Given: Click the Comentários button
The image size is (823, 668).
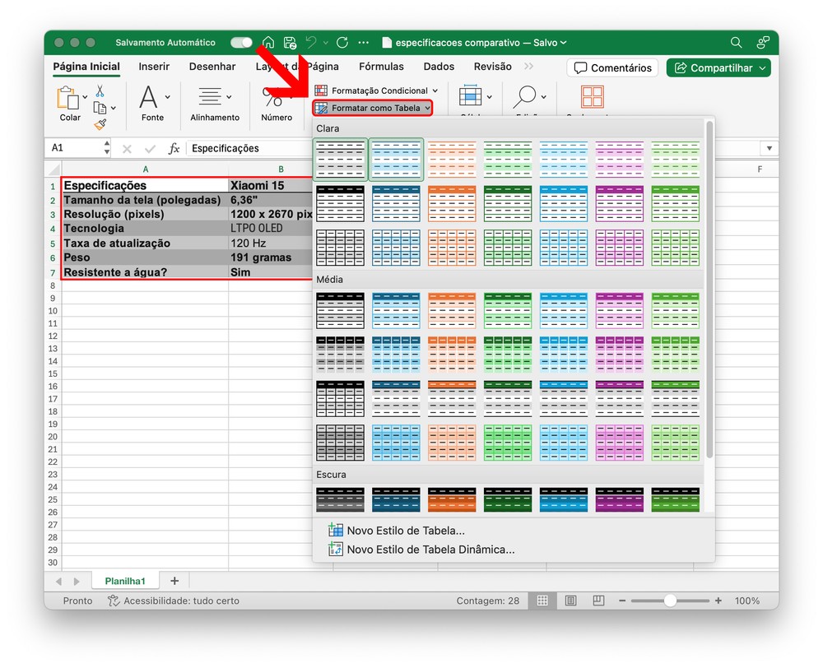Looking at the screenshot, I should pos(613,68).
